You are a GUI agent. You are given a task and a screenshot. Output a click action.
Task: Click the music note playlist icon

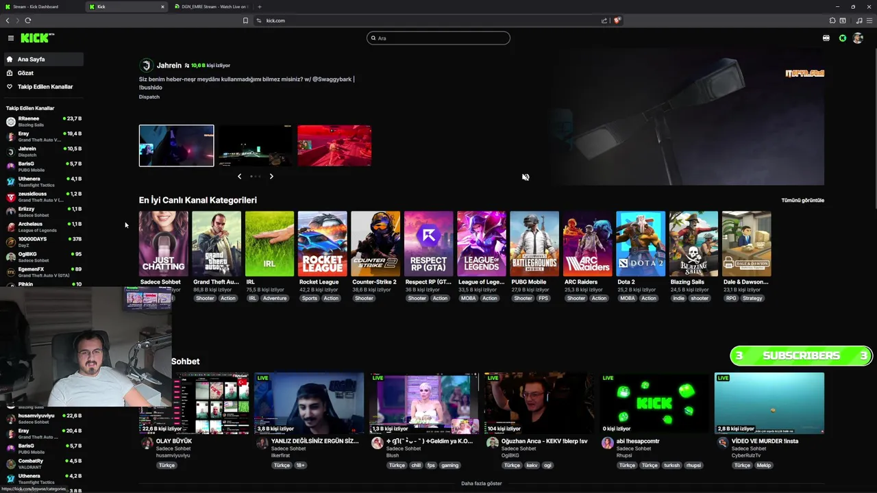[x=859, y=21]
